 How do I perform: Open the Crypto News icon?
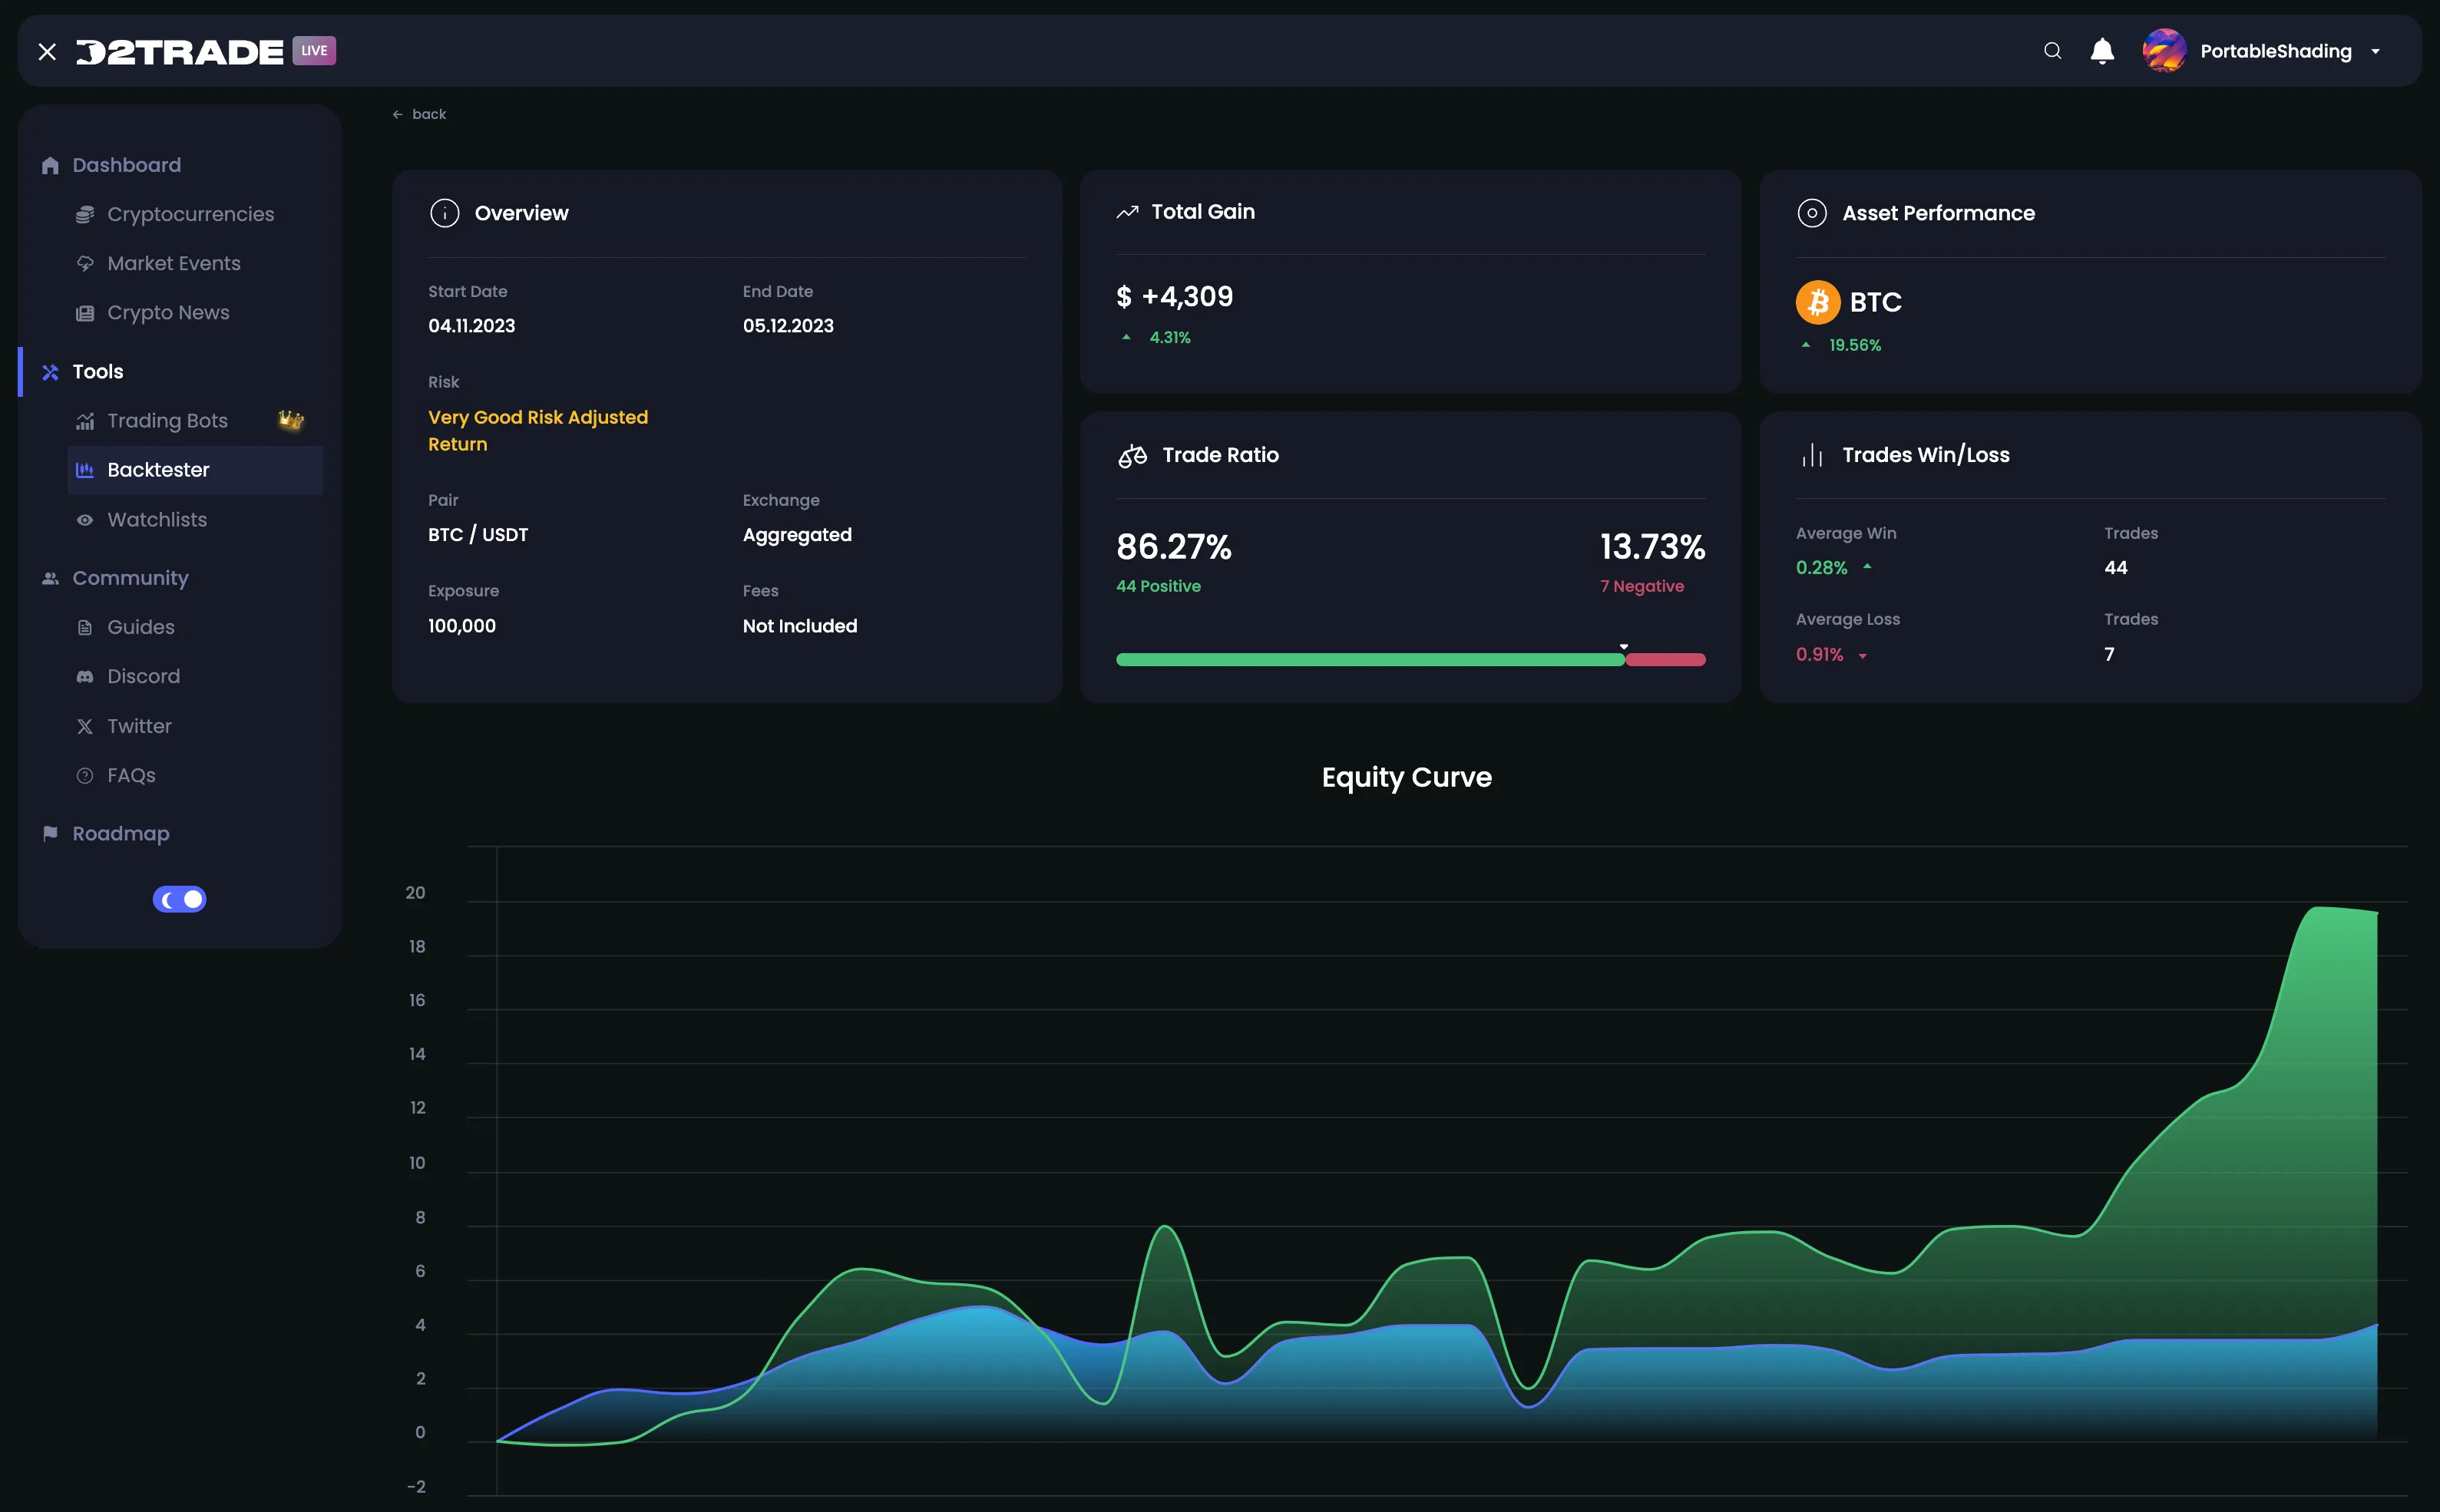click(x=86, y=312)
